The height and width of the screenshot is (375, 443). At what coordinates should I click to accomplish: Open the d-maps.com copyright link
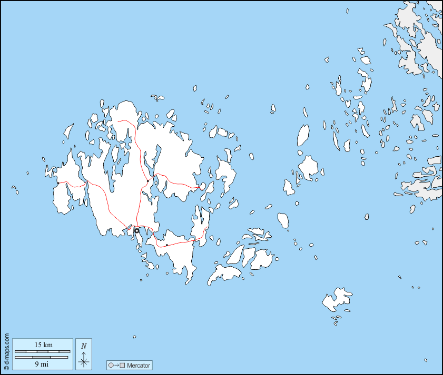click(6, 351)
